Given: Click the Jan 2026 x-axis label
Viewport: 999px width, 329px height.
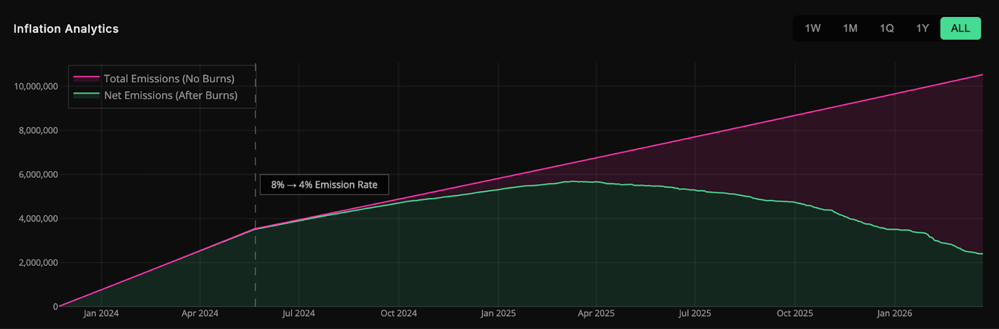Looking at the screenshot, I should 894,313.
